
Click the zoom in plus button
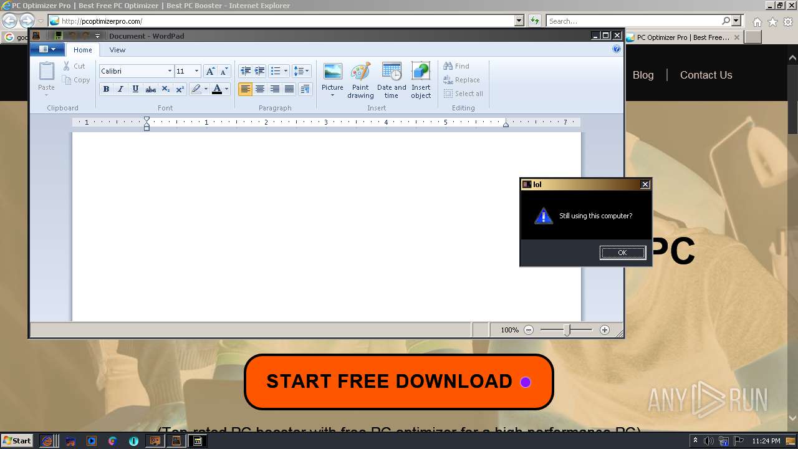tap(604, 330)
